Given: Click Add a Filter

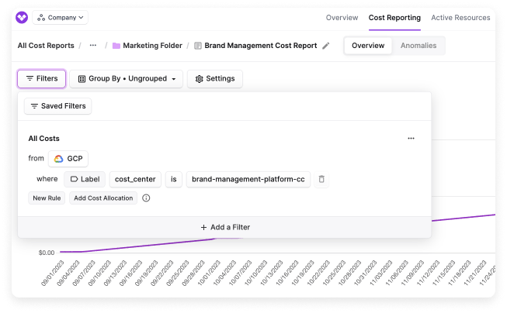Looking at the screenshot, I should click(224, 227).
